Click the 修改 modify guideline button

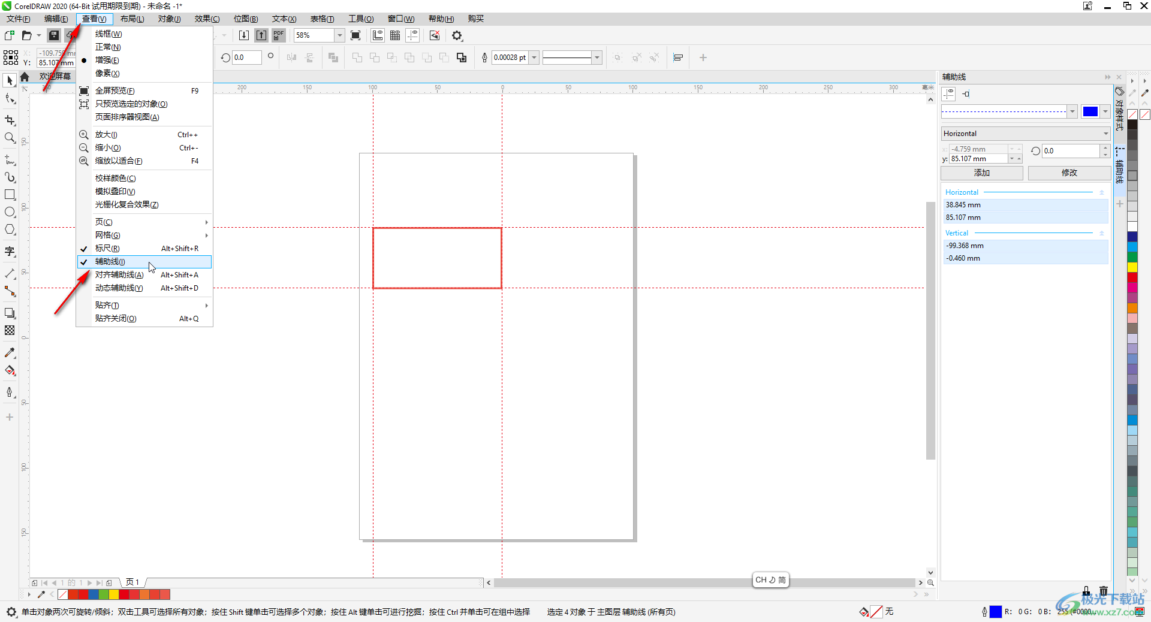[x=1069, y=173]
